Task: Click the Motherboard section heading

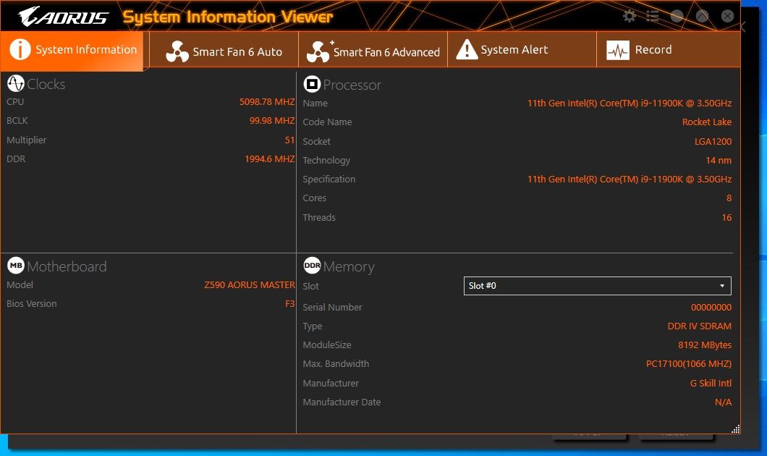Action: 67,266
